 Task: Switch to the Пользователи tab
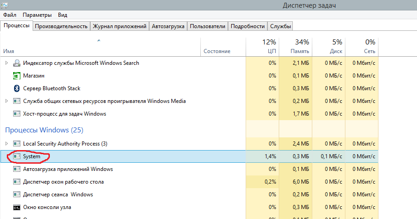click(x=208, y=26)
